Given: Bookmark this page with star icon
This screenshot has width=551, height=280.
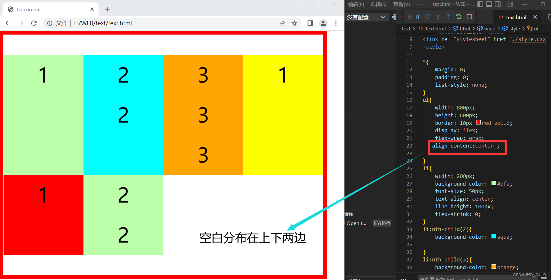Looking at the screenshot, I should click(294, 23).
